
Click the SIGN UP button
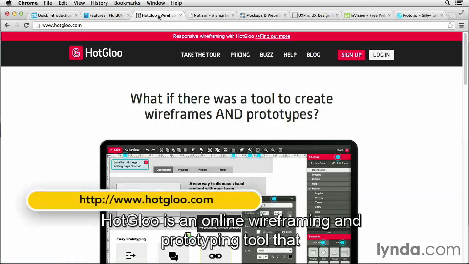[351, 55]
